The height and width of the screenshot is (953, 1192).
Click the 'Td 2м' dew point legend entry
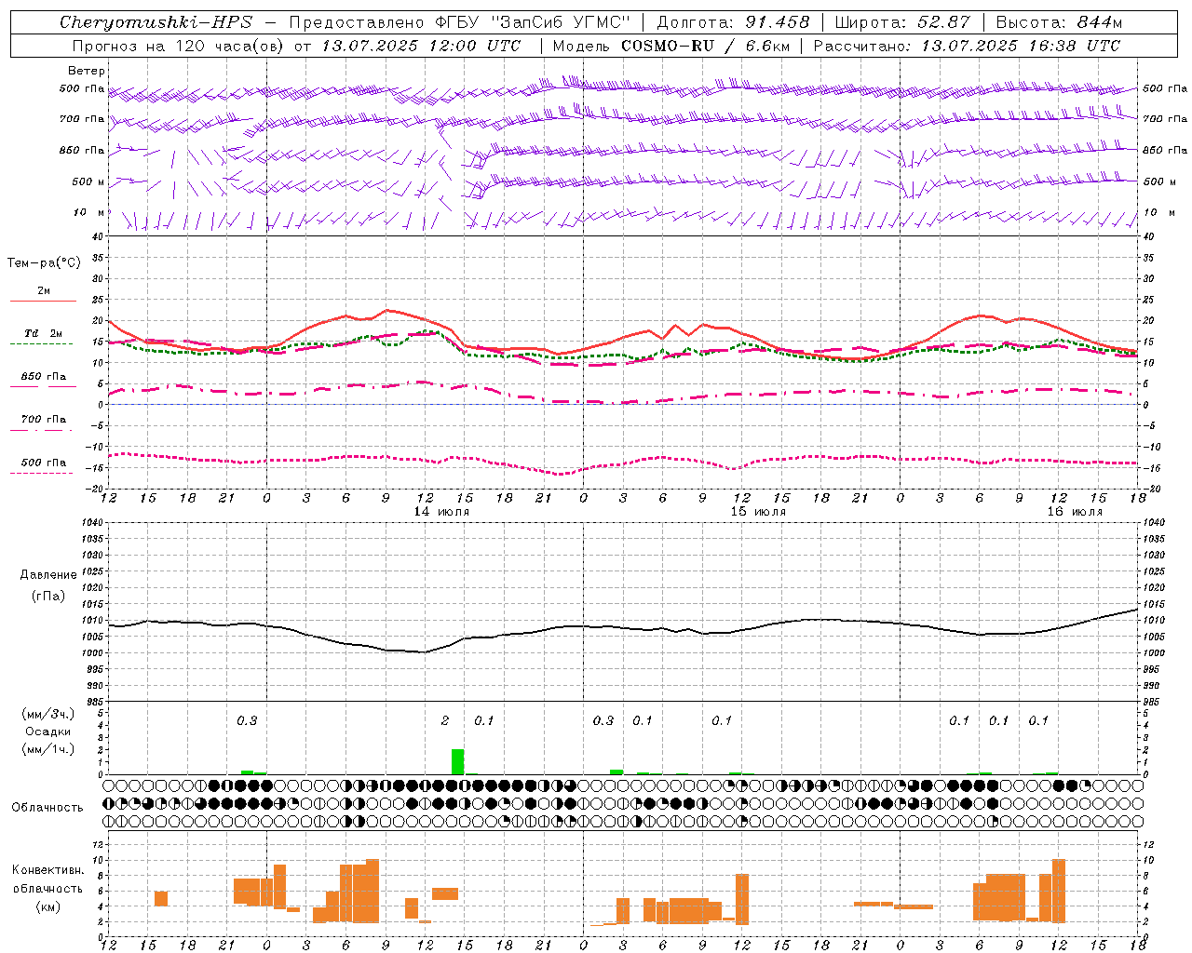[44, 333]
